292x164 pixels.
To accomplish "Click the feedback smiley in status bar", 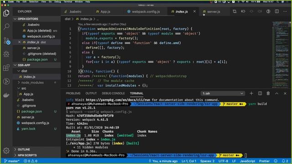I will click(x=276, y=161).
